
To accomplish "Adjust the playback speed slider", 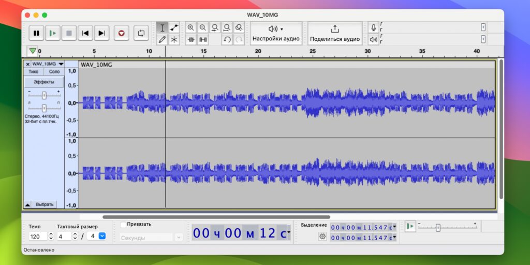I will 438,228.
